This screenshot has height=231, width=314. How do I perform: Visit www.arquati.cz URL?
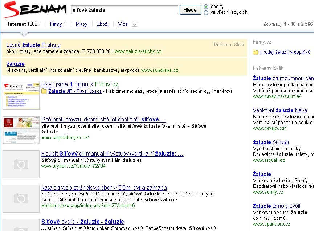pos(269,160)
